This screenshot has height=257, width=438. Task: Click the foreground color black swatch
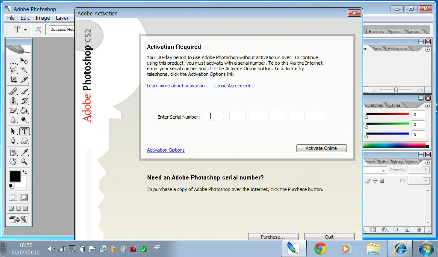pos(15,176)
